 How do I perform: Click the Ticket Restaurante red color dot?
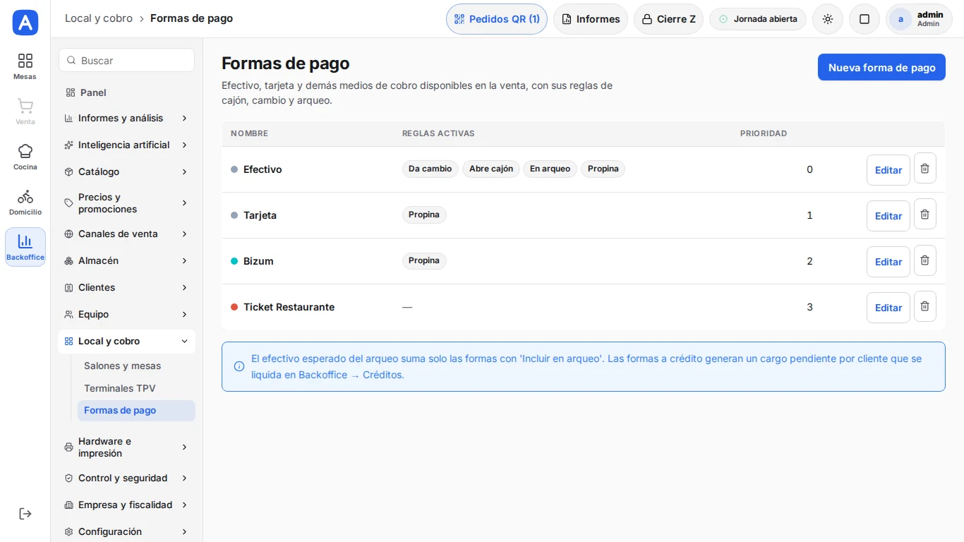[234, 307]
